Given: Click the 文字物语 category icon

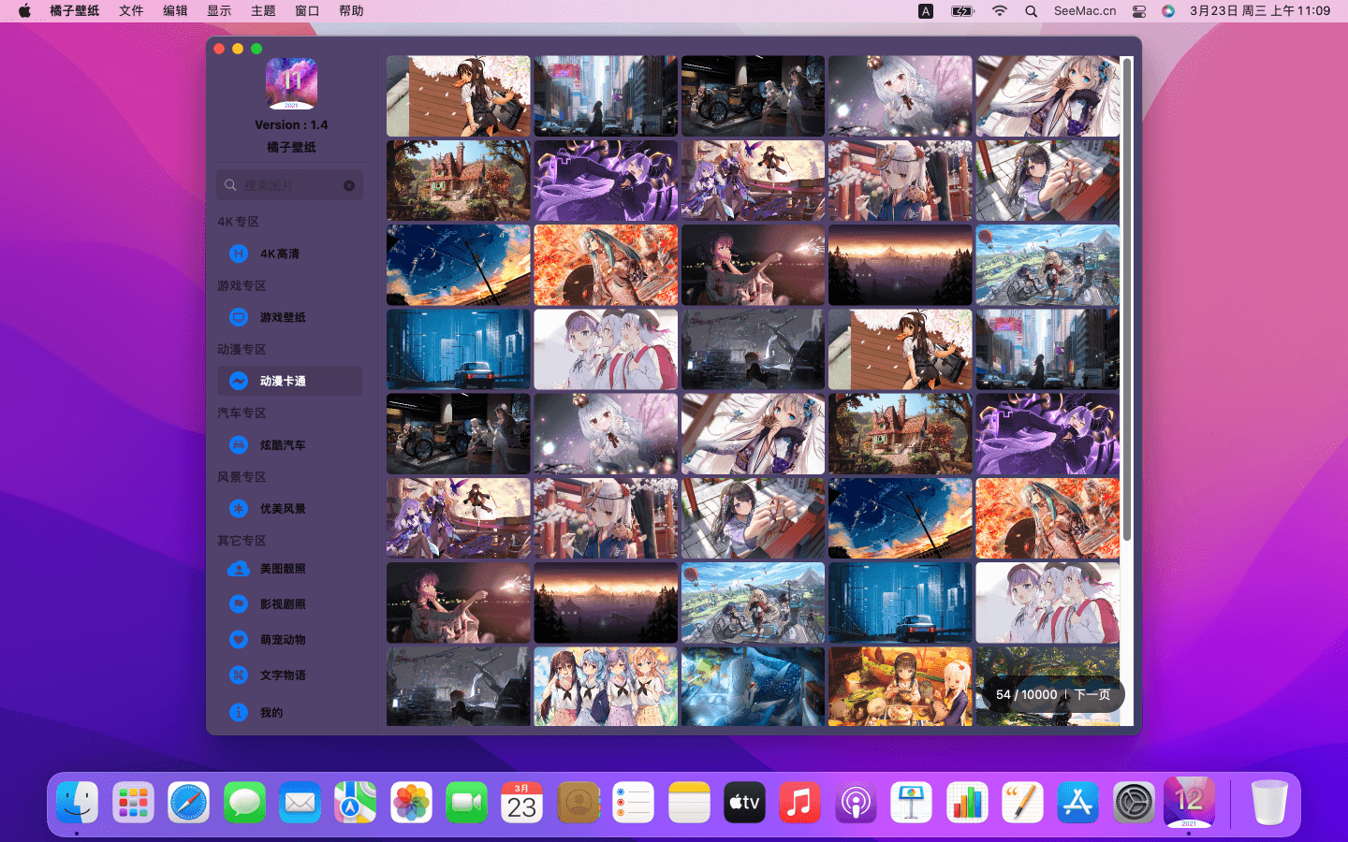Looking at the screenshot, I should (x=239, y=675).
